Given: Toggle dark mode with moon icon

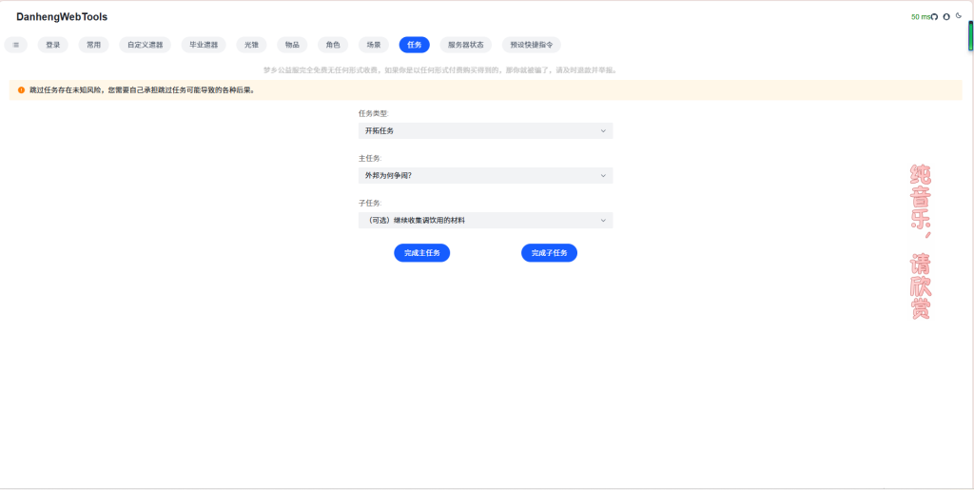Looking at the screenshot, I should [x=959, y=16].
